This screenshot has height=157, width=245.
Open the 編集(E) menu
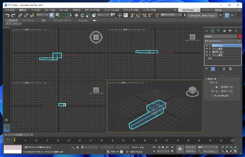tap(23, 10)
